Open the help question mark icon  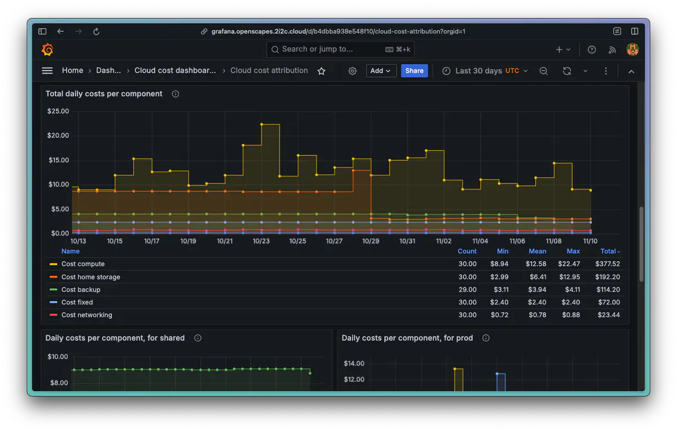592,50
